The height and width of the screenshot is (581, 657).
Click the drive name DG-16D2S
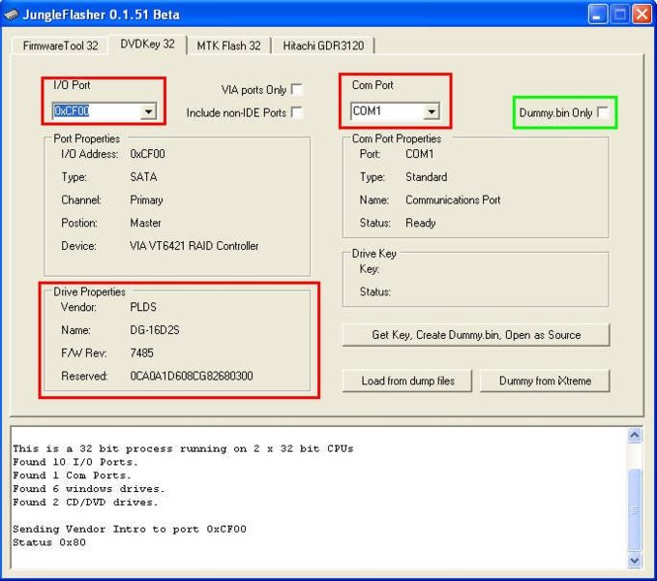point(155,330)
